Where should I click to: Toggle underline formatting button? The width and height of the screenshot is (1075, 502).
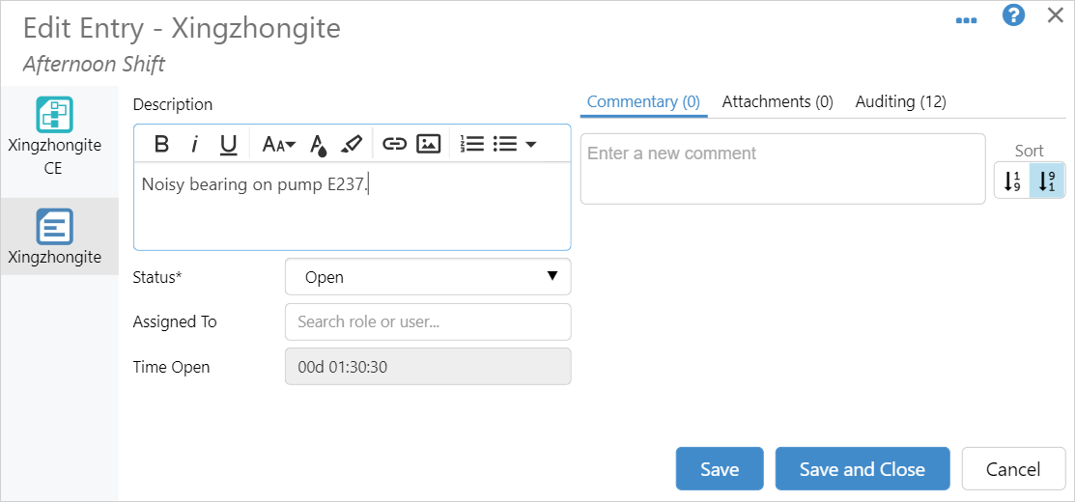click(x=228, y=144)
